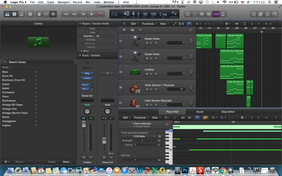Open the Navigate menu

(x=64, y=2)
